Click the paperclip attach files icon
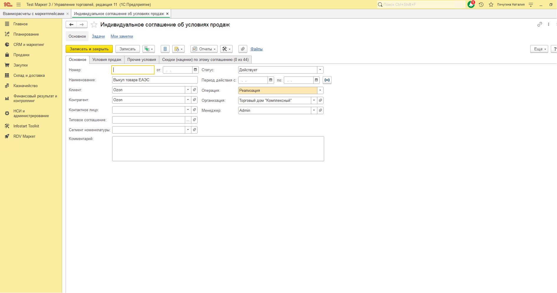557x293 pixels. (243, 49)
